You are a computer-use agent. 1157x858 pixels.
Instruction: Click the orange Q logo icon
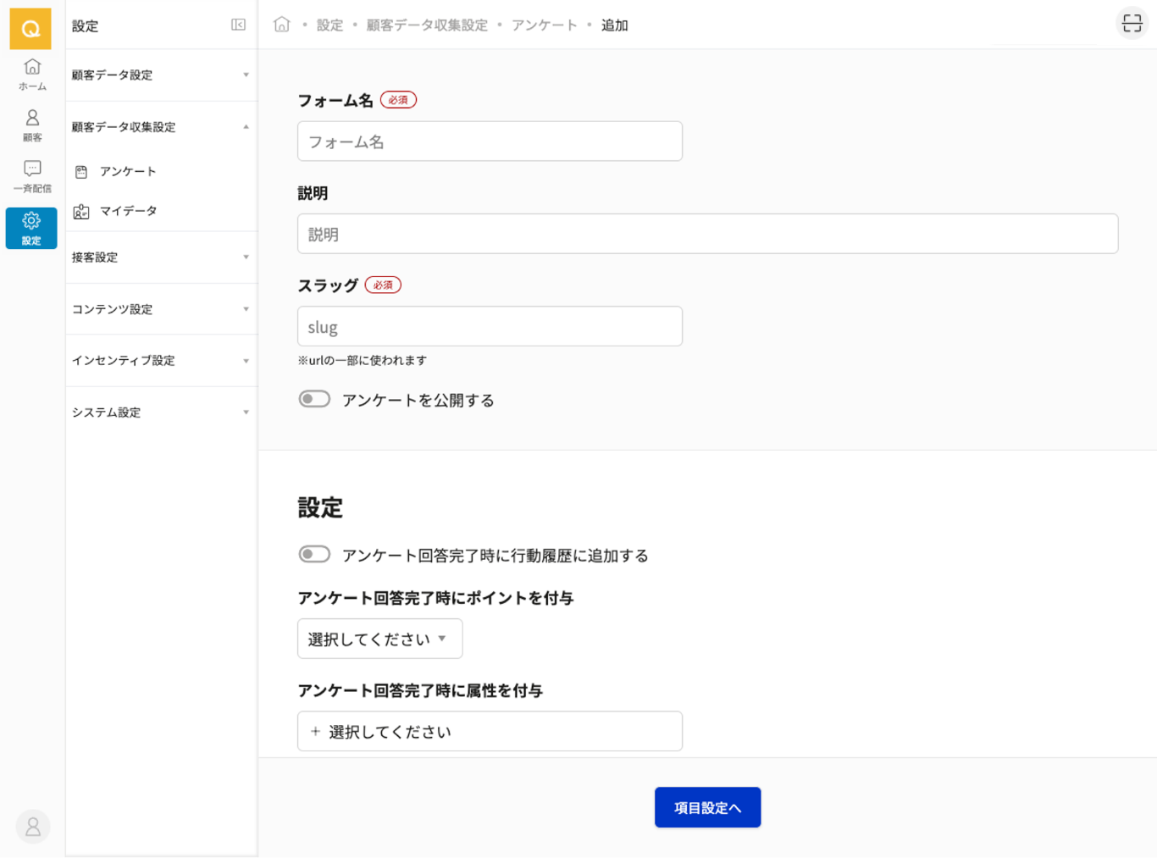point(30,29)
